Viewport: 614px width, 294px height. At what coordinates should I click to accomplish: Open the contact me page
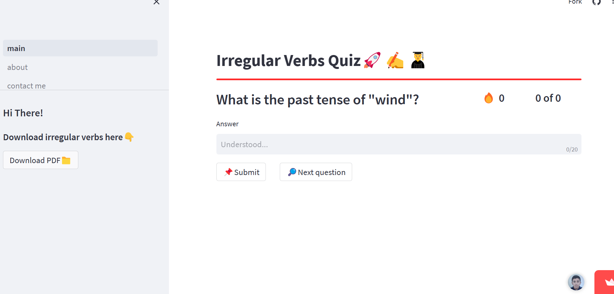click(x=27, y=86)
